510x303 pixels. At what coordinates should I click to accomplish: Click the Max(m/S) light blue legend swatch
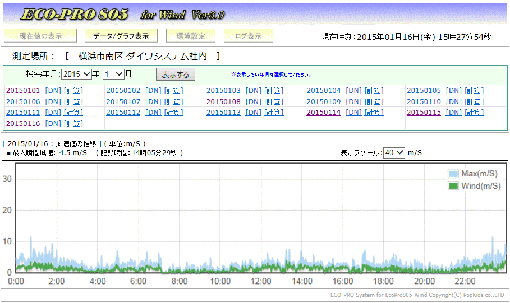[453, 174]
